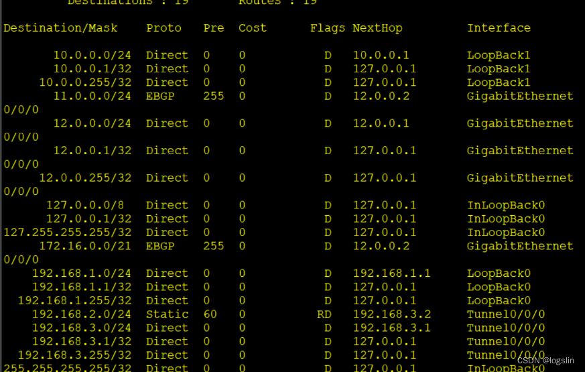
Task: Select destination 127.255.255.255/32
Action: pyautogui.click(x=68, y=233)
